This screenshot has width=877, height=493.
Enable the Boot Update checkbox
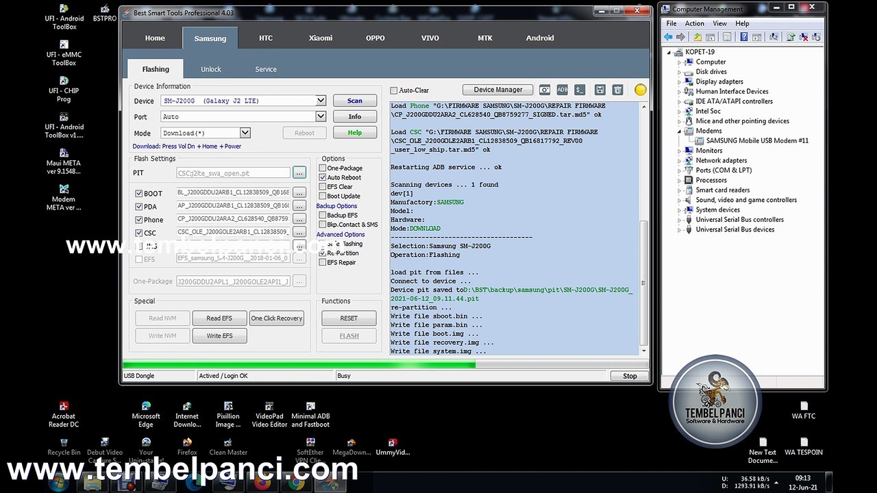(x=323, y=197)
